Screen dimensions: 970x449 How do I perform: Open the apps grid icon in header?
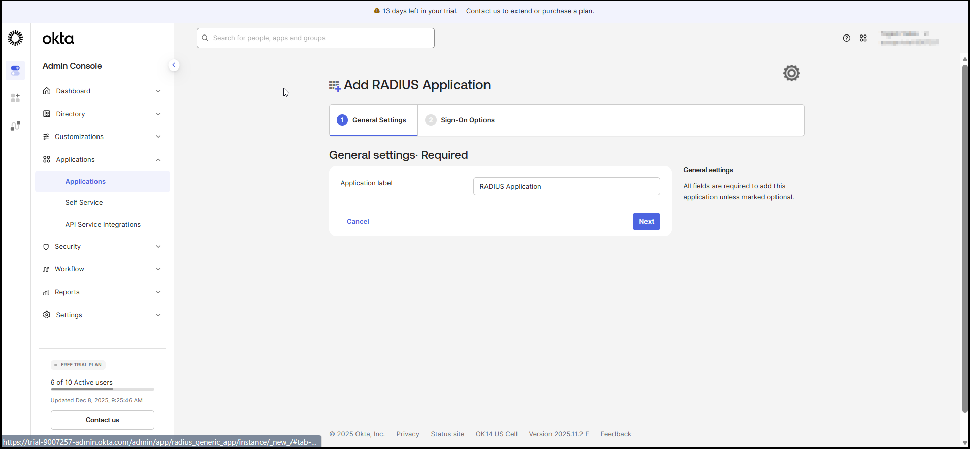pos(863,38)
